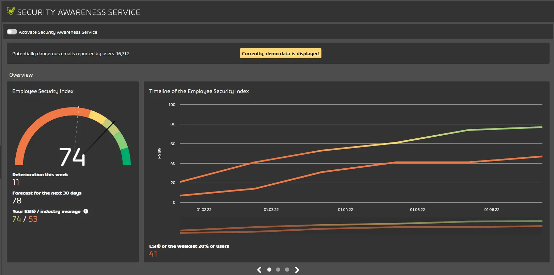Click the industry average value 53
Image resolution: width=554 pixels, height=275 pixels.
click(33, 219)
